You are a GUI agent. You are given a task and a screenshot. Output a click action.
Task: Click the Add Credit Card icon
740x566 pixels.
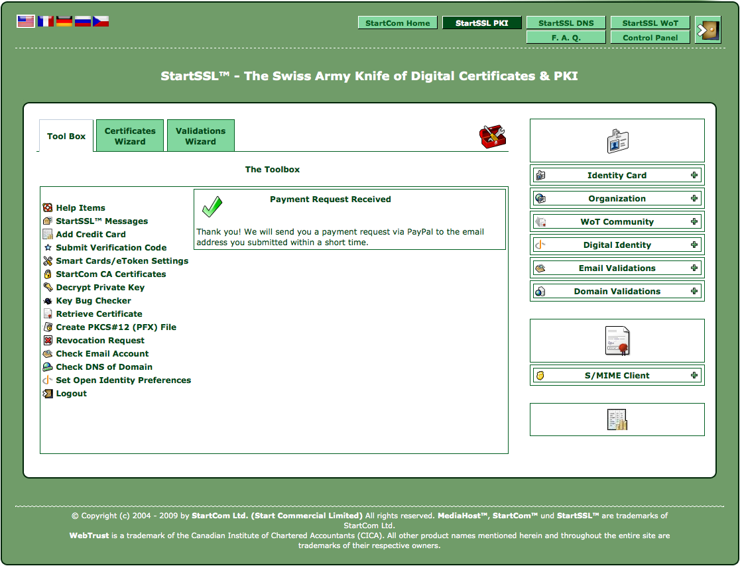[x=48, y=234]
